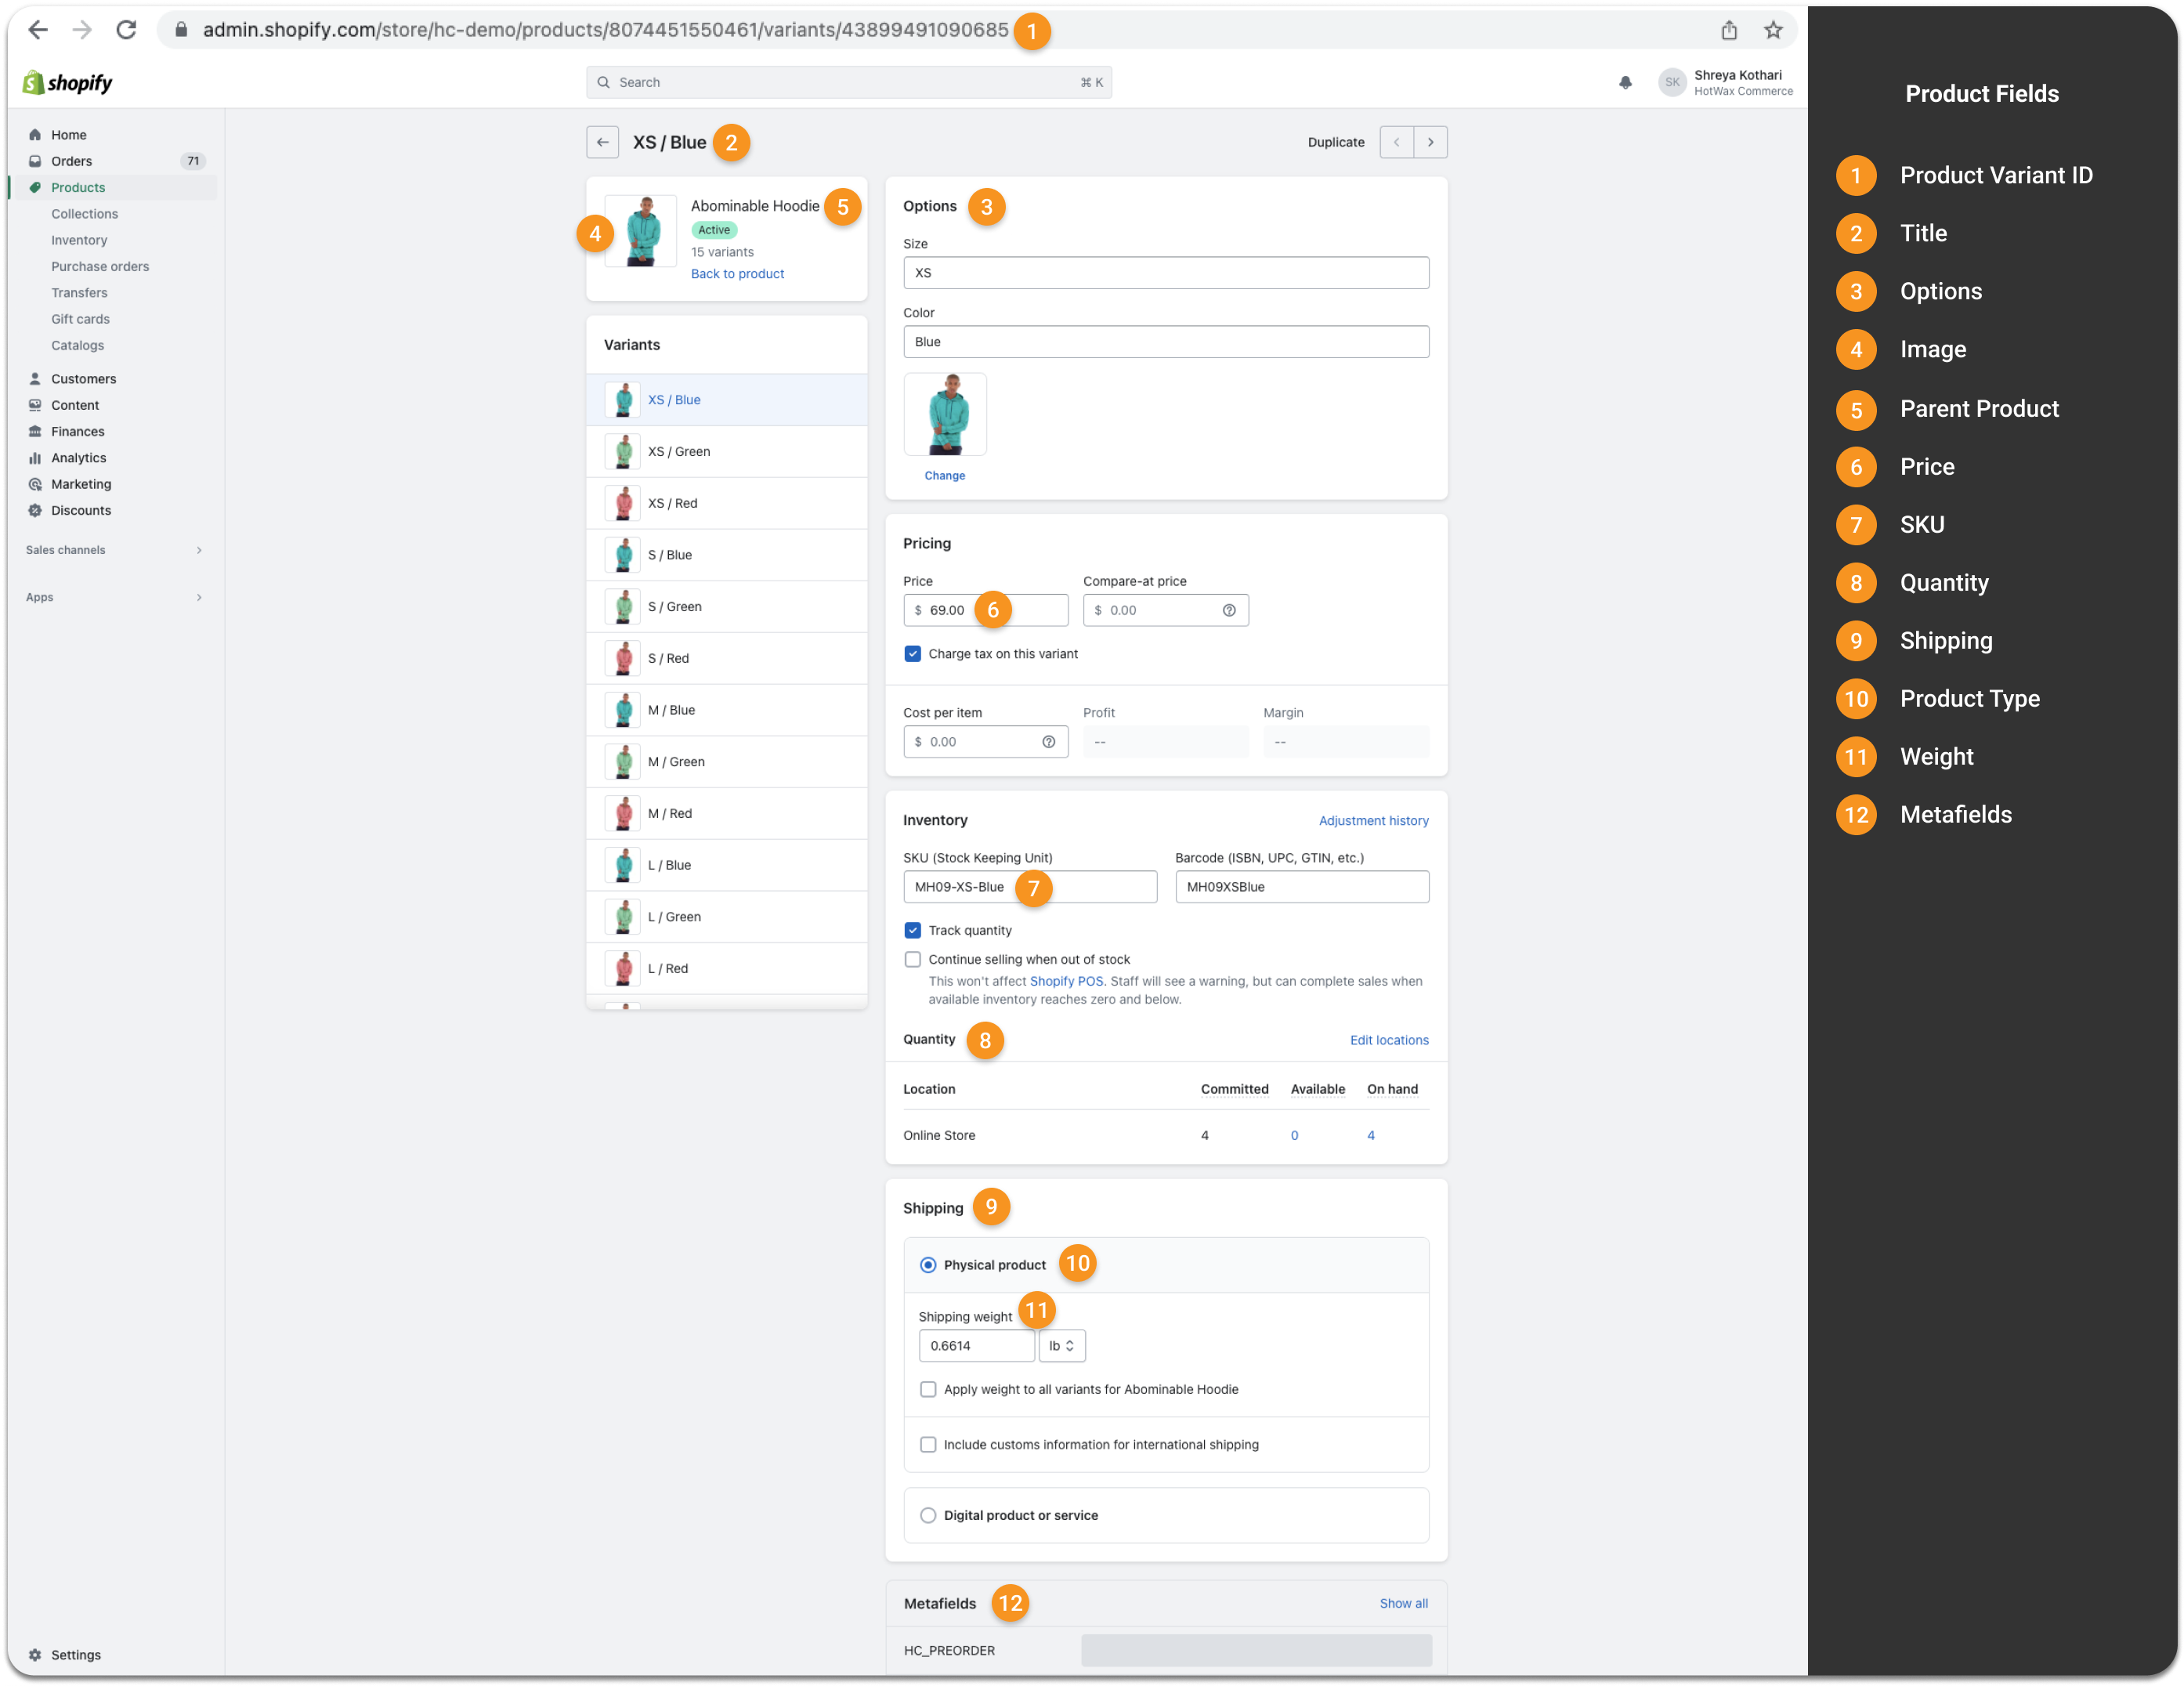Click the Shopify logo
Image resolution: width=2184 pixels, height=1686 pixels.
[x=68, y=83]
